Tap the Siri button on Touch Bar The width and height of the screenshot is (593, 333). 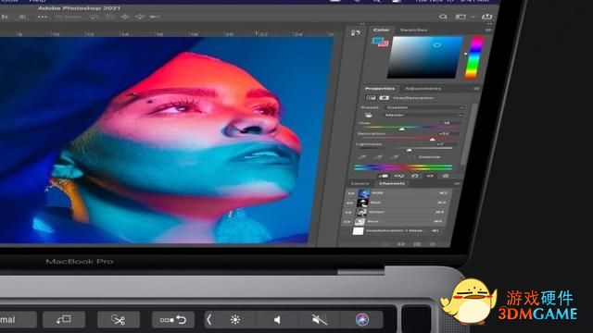click(x=362, y=320)
